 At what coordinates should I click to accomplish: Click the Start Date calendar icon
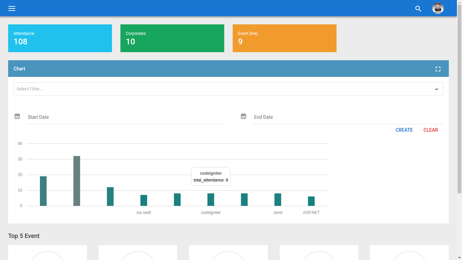tap(17, 116)
